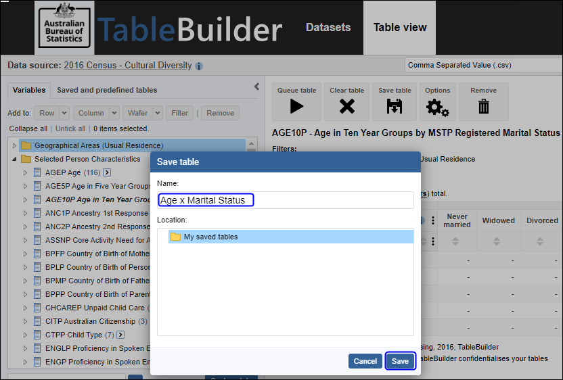
Task: Open Saved and predefined tables tab
Action: (x=107, y=90)
